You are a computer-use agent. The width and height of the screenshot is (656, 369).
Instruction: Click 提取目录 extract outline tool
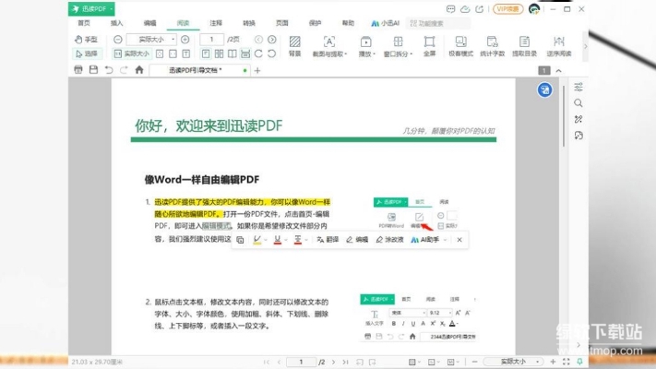point(524,46)
